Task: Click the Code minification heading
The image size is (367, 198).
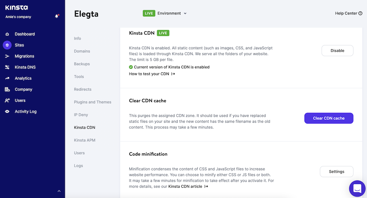Action: (x=148, y=154)
